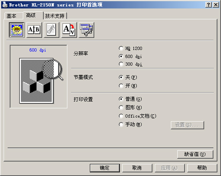Select HQ 1200 resolution

click(x=130, y=48)
